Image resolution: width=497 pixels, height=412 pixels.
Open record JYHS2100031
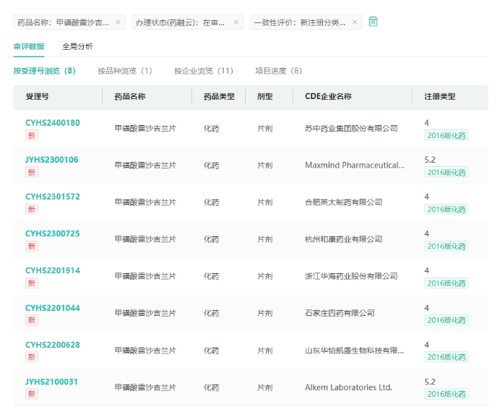52,382
